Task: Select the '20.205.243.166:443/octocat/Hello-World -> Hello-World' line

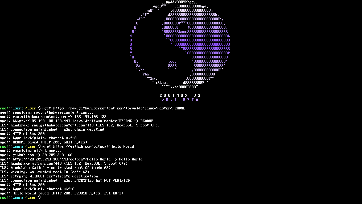Action: (71, 159)
